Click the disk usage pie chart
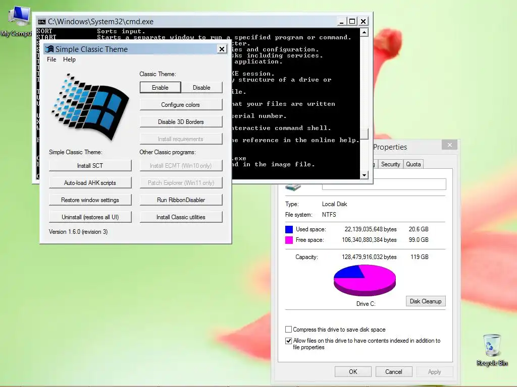Screen dimensions: 517x387 pos(365,280)
